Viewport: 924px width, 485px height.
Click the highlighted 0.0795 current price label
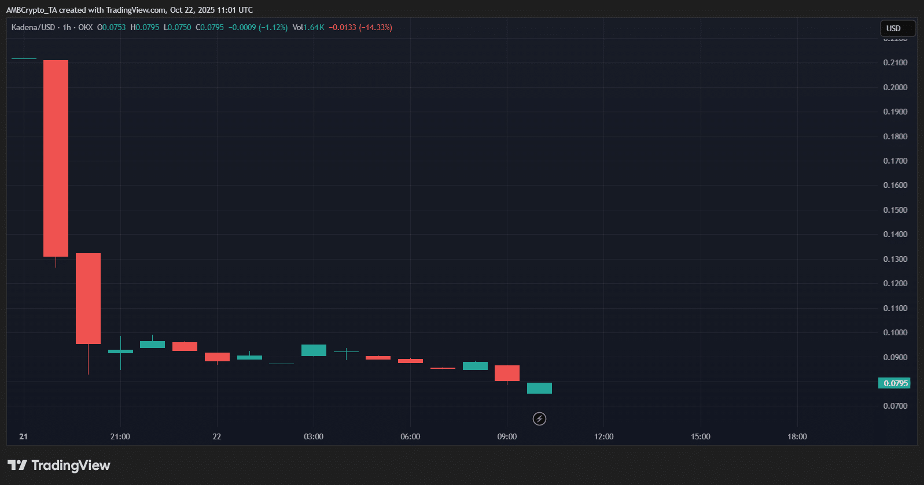pos(894,383)
